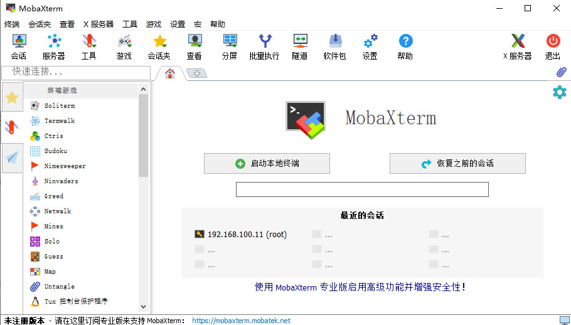Open the X 服务器 menu
The width and height of the screenshot is (571, 325).
(99, 24)
